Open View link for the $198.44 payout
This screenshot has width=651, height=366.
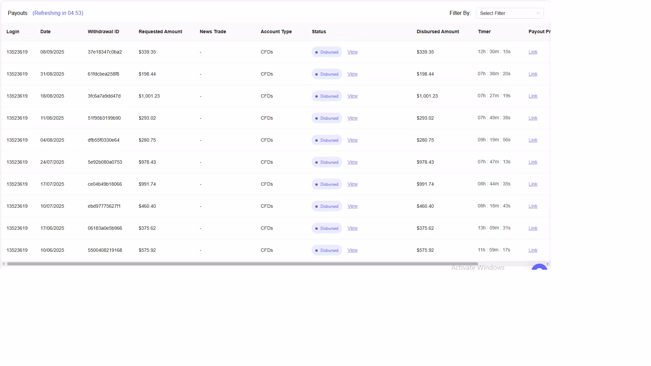coord(352,74)
